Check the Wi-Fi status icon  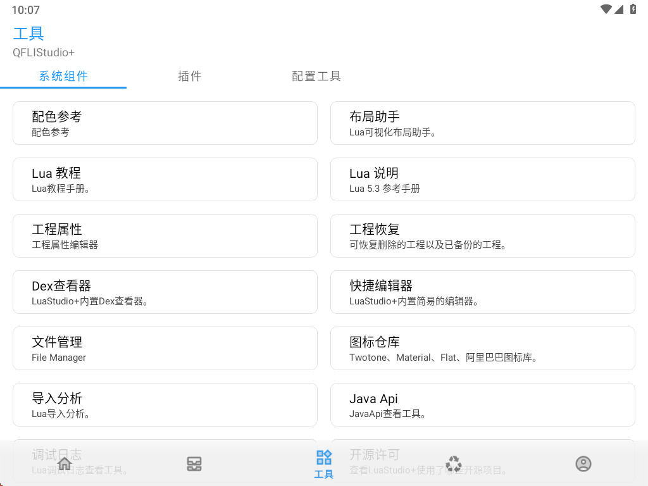coord(606,9)
